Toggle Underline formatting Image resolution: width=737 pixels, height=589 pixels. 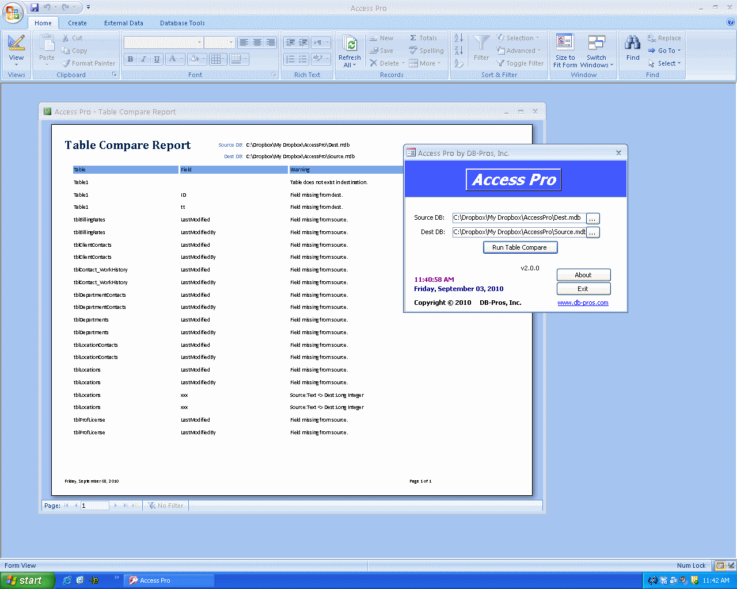point(156,59)
